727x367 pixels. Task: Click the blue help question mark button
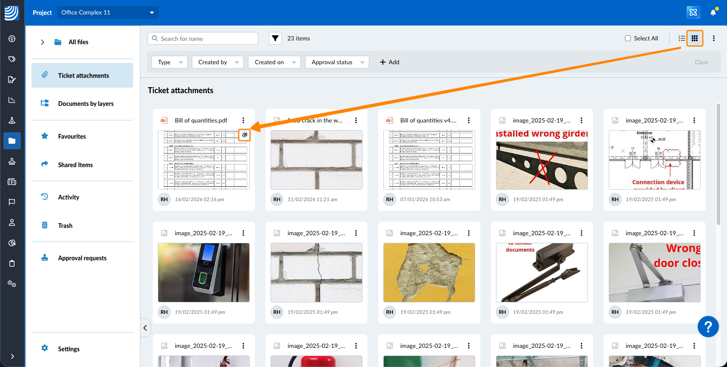pyautogui.click(x=708, y=327)
